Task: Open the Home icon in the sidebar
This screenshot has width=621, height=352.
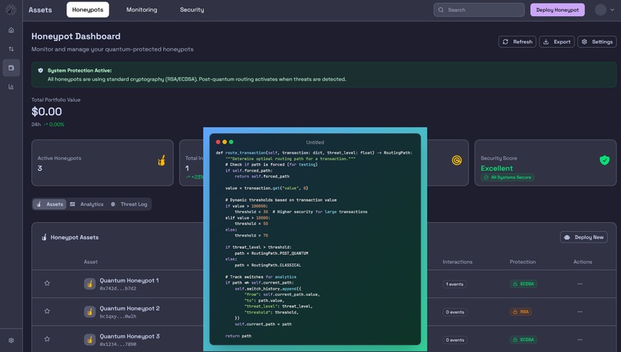Action: tap(11, 30)
